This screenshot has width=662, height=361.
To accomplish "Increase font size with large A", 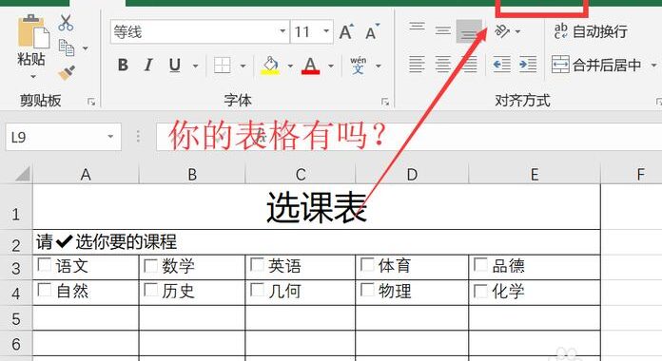I will point(346,31).
